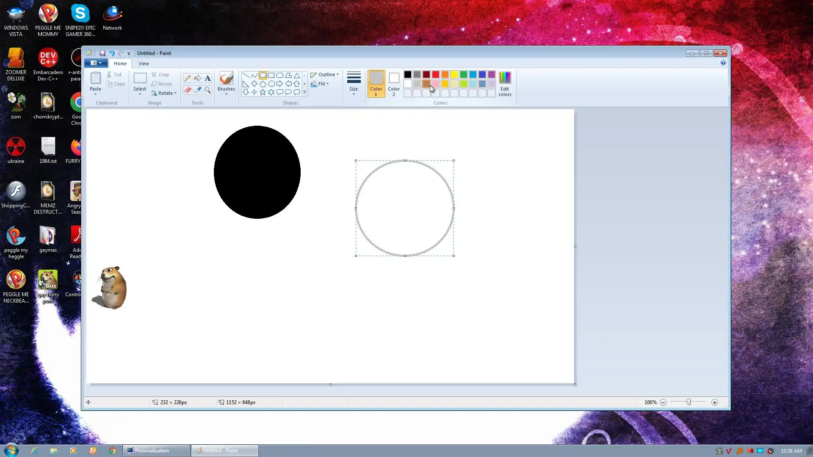Switch to the View tab
This screenshot has width=813, height=457.
coord(144,63)
